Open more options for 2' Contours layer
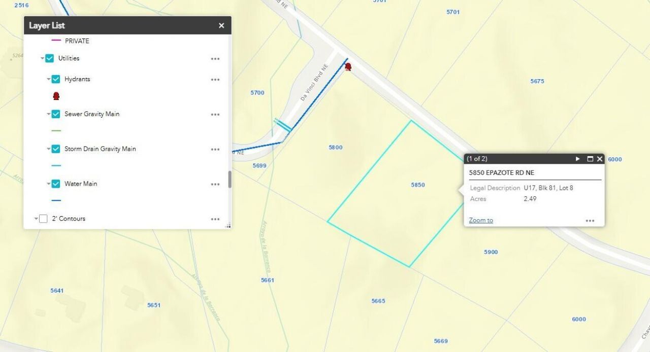The width and height of the screenshot is (650, 352). (x=215, y=219)
